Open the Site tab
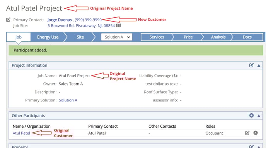 80,37
